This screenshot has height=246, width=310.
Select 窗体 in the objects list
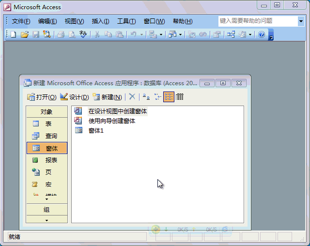47,148
